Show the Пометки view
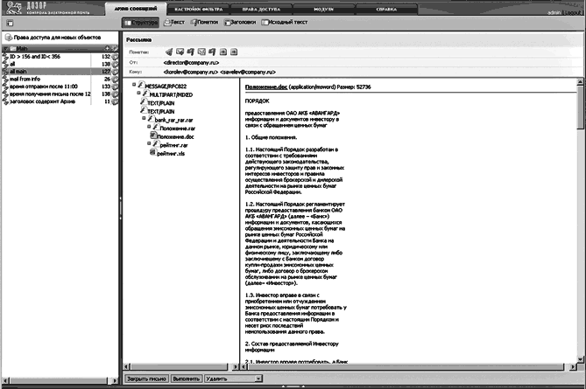 [204, 23]
